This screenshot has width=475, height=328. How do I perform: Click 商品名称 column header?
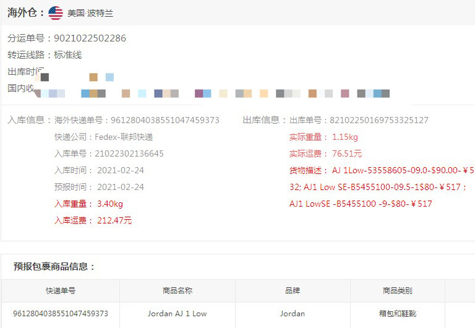point(178,291)
